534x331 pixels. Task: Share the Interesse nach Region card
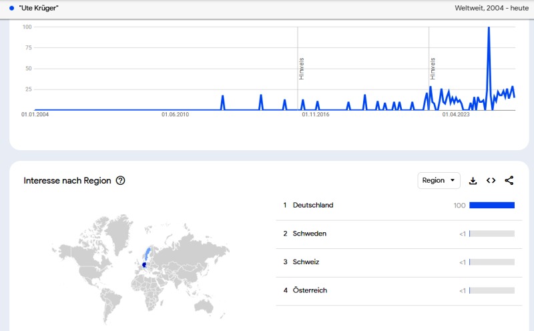[x=509, y=180]
